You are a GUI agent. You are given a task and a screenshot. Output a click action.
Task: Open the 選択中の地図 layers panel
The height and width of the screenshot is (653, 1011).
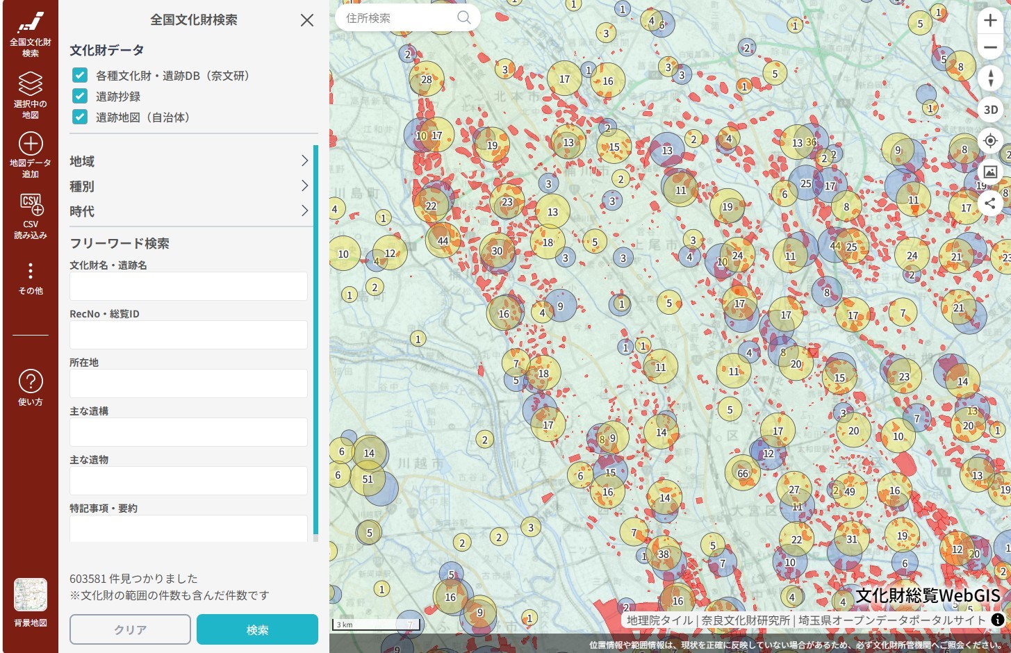point(30,95)
